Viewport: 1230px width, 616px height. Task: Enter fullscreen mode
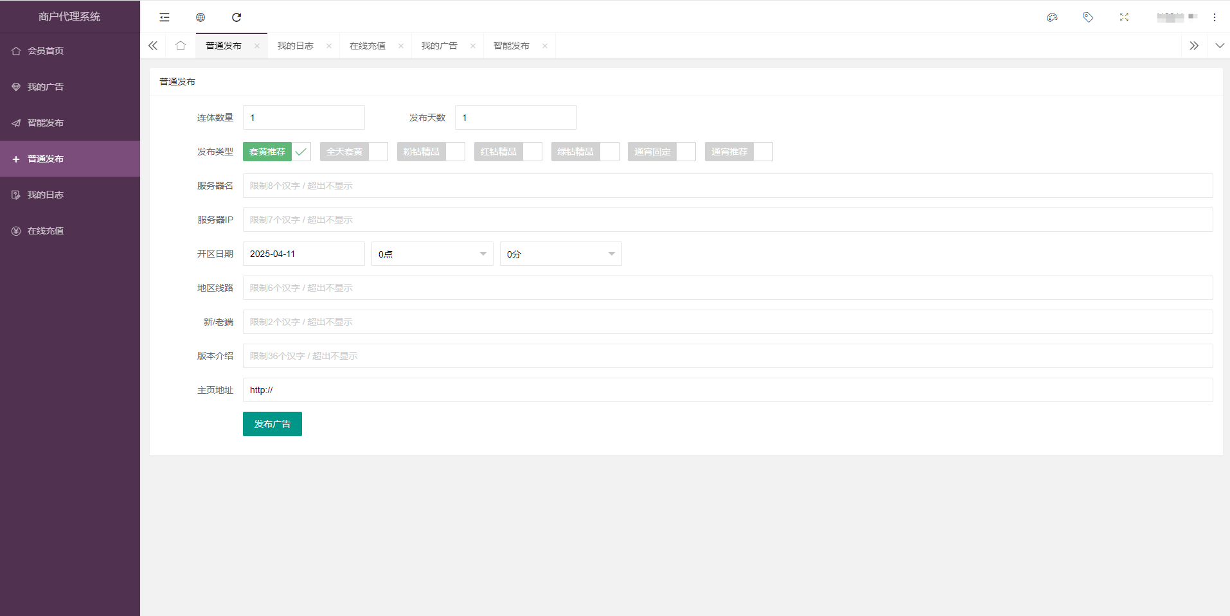tap(1124, 17)
